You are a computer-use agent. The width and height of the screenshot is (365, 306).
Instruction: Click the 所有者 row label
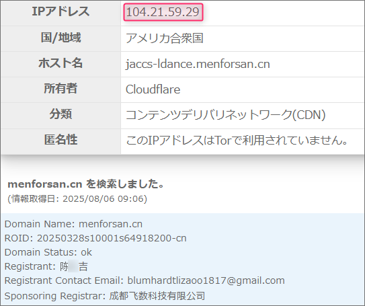point(60,89)
